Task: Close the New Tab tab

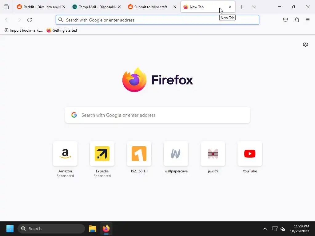Action: (230, 7)
